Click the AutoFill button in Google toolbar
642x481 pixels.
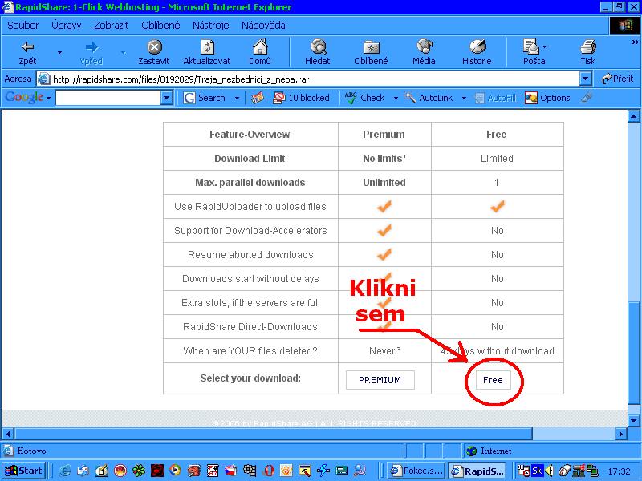tap(495, 98)
